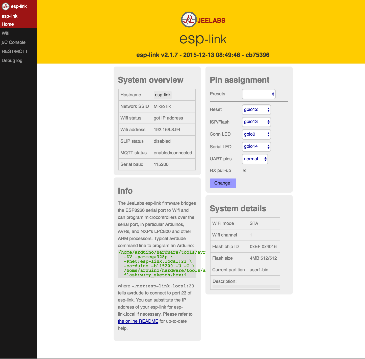This screenshot has width=365, height=359.
Task: Click the Wifi status value got IP address
Action: 168,118
